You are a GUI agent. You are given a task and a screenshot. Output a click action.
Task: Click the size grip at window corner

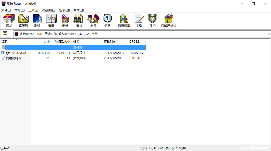point(269,149)
